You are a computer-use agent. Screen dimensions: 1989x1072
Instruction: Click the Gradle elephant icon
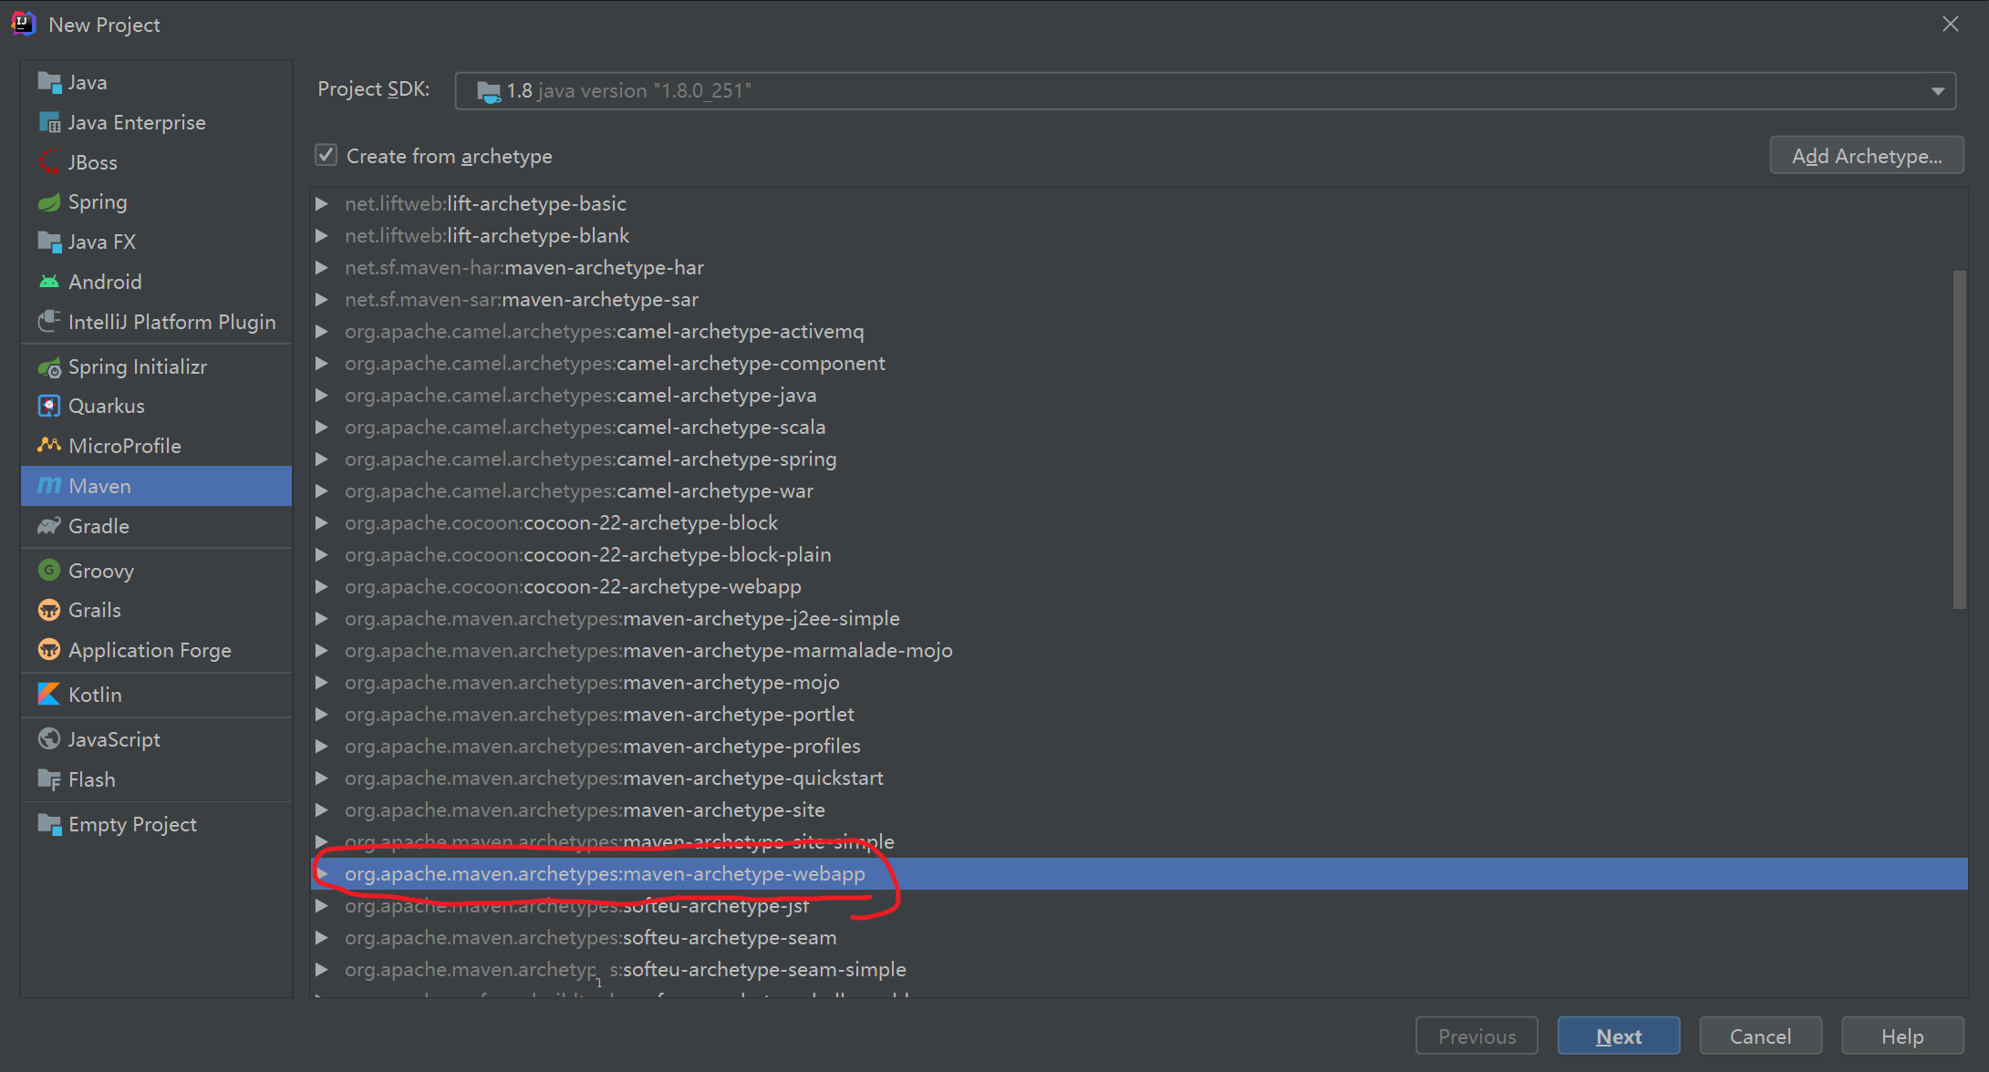(49, 526)
